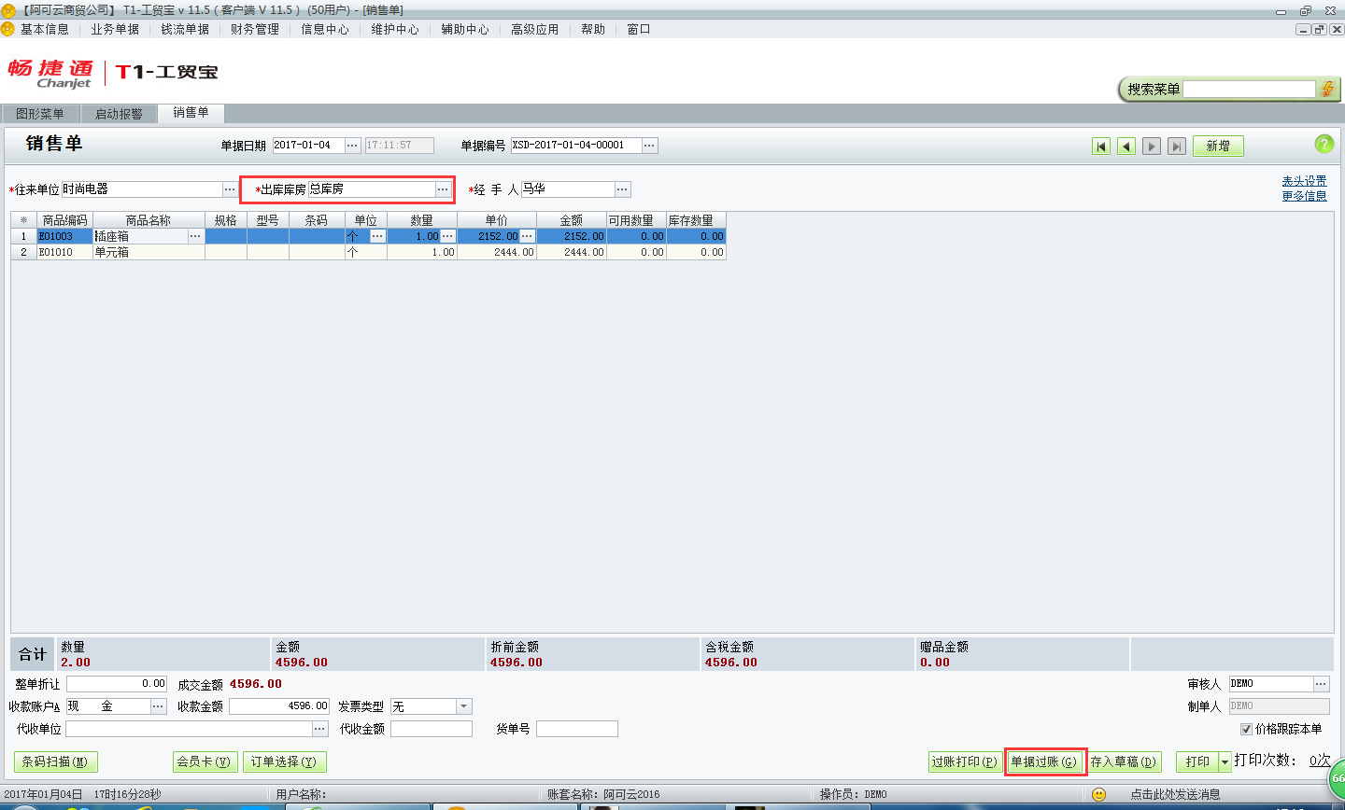The height and width of the screenshot is (810, 1345).
Task: Open ellipsis picker next to 单据编号
Action: coord(649,146)
